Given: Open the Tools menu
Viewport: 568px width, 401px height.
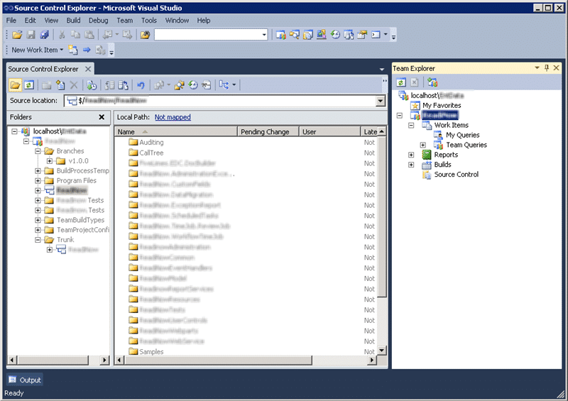Looking at the screenshot, I should coord(149,21).
